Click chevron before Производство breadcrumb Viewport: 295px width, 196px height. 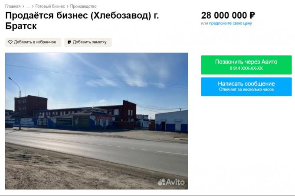[x=68, y=6]
